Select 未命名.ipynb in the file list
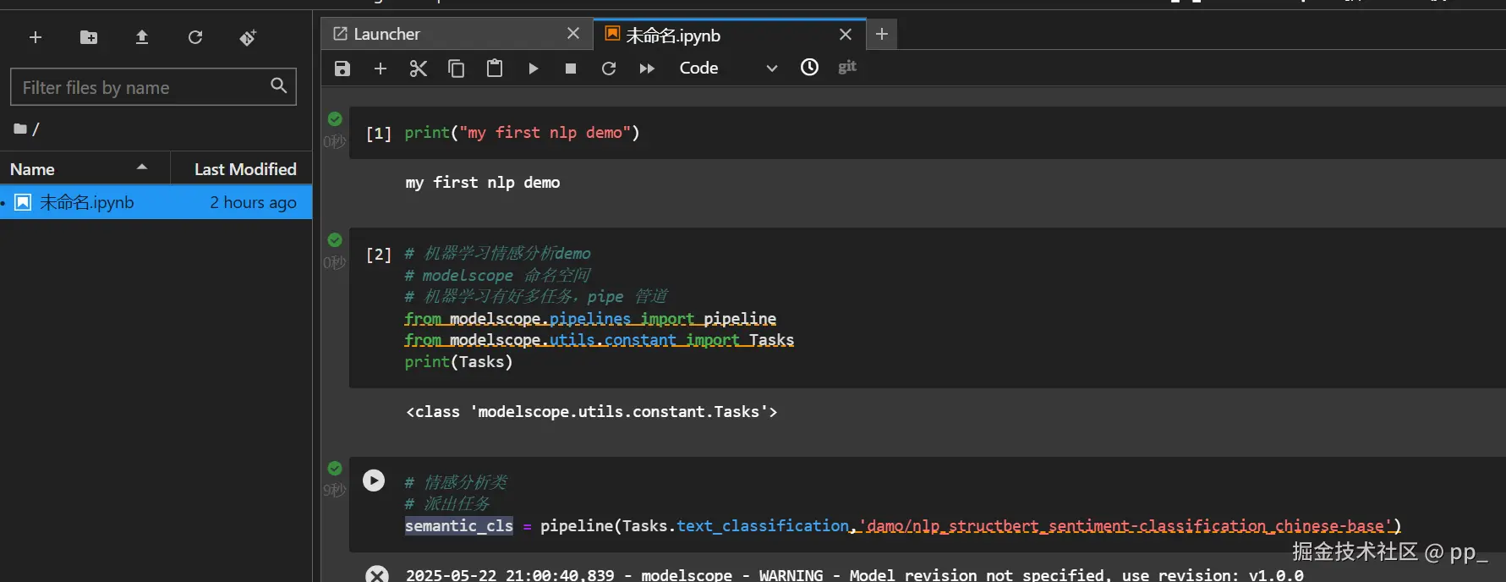The width and height of the screenshot is (1506, 582). [x=156, y=202]
